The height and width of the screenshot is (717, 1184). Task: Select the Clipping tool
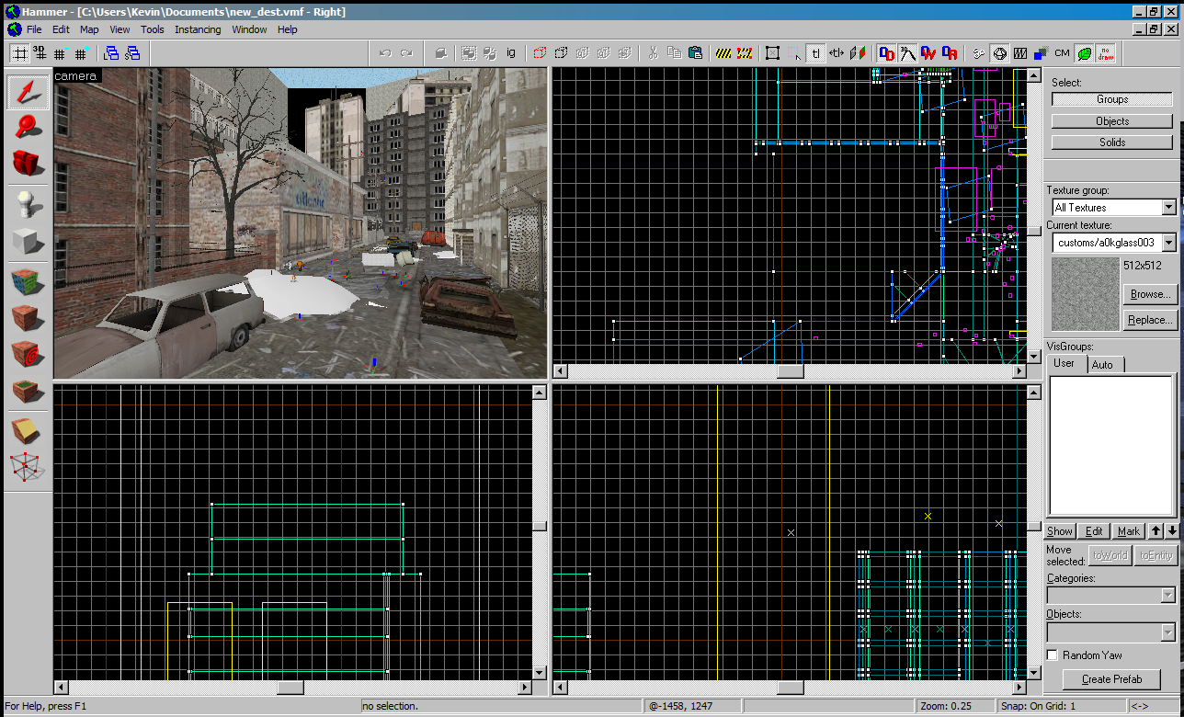[28, 431]
